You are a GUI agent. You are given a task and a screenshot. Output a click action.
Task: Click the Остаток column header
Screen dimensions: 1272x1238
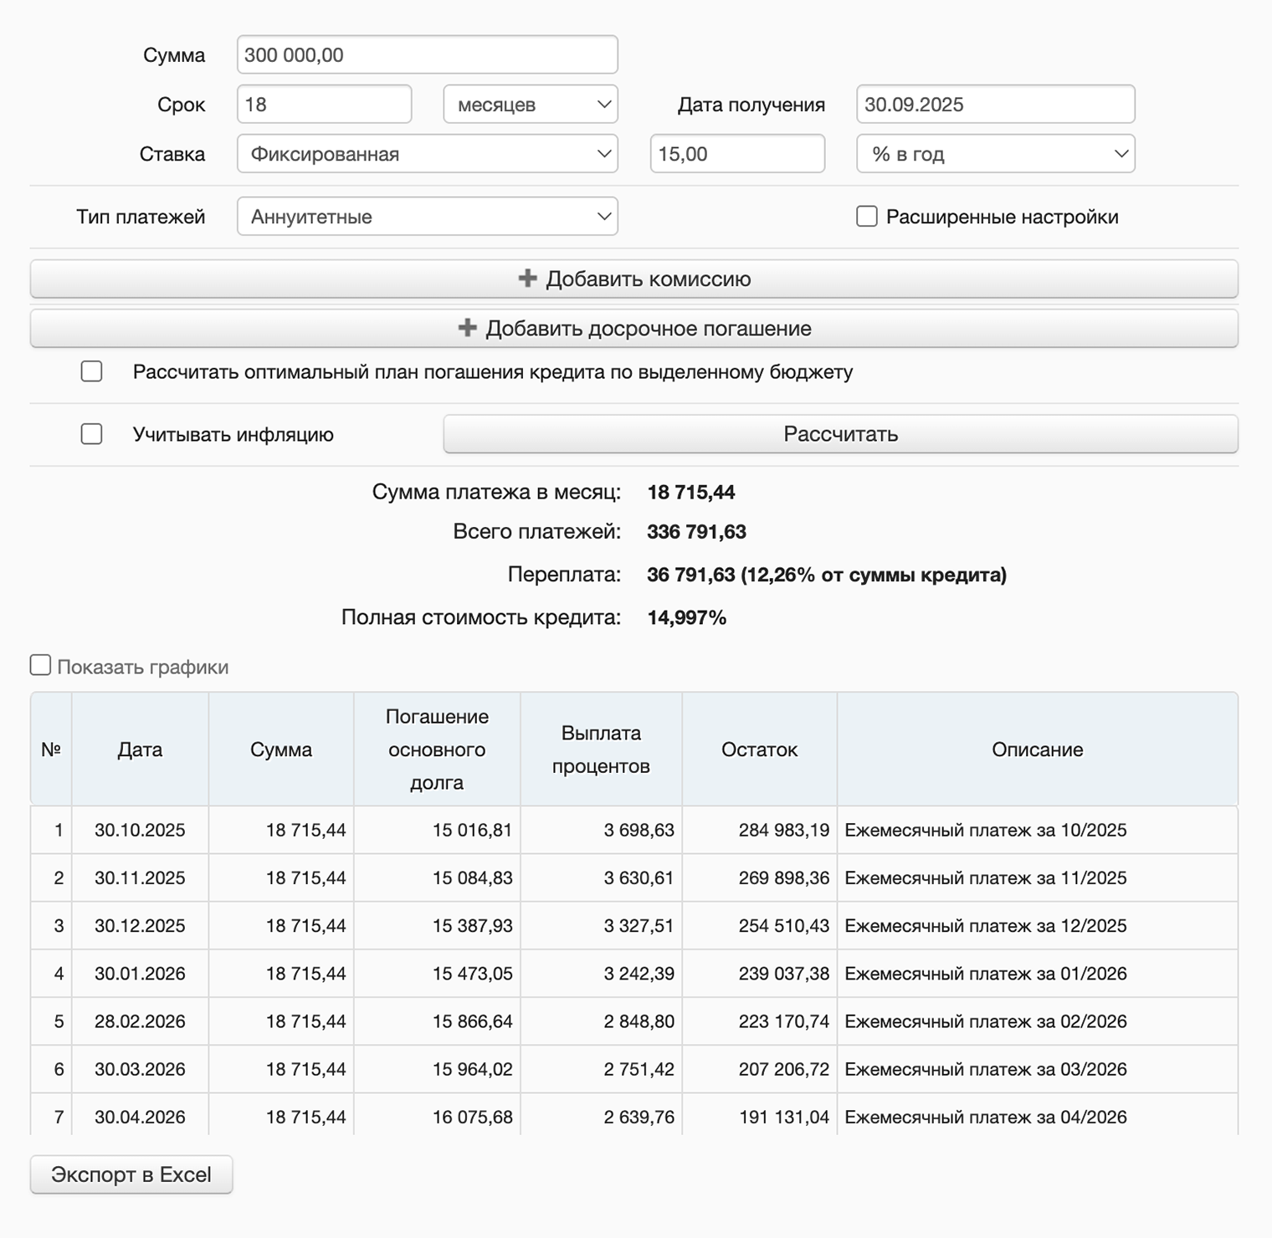(x=758, y=749)
